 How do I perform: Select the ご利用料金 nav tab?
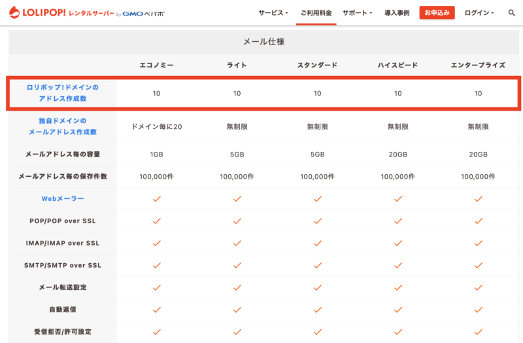316,13
